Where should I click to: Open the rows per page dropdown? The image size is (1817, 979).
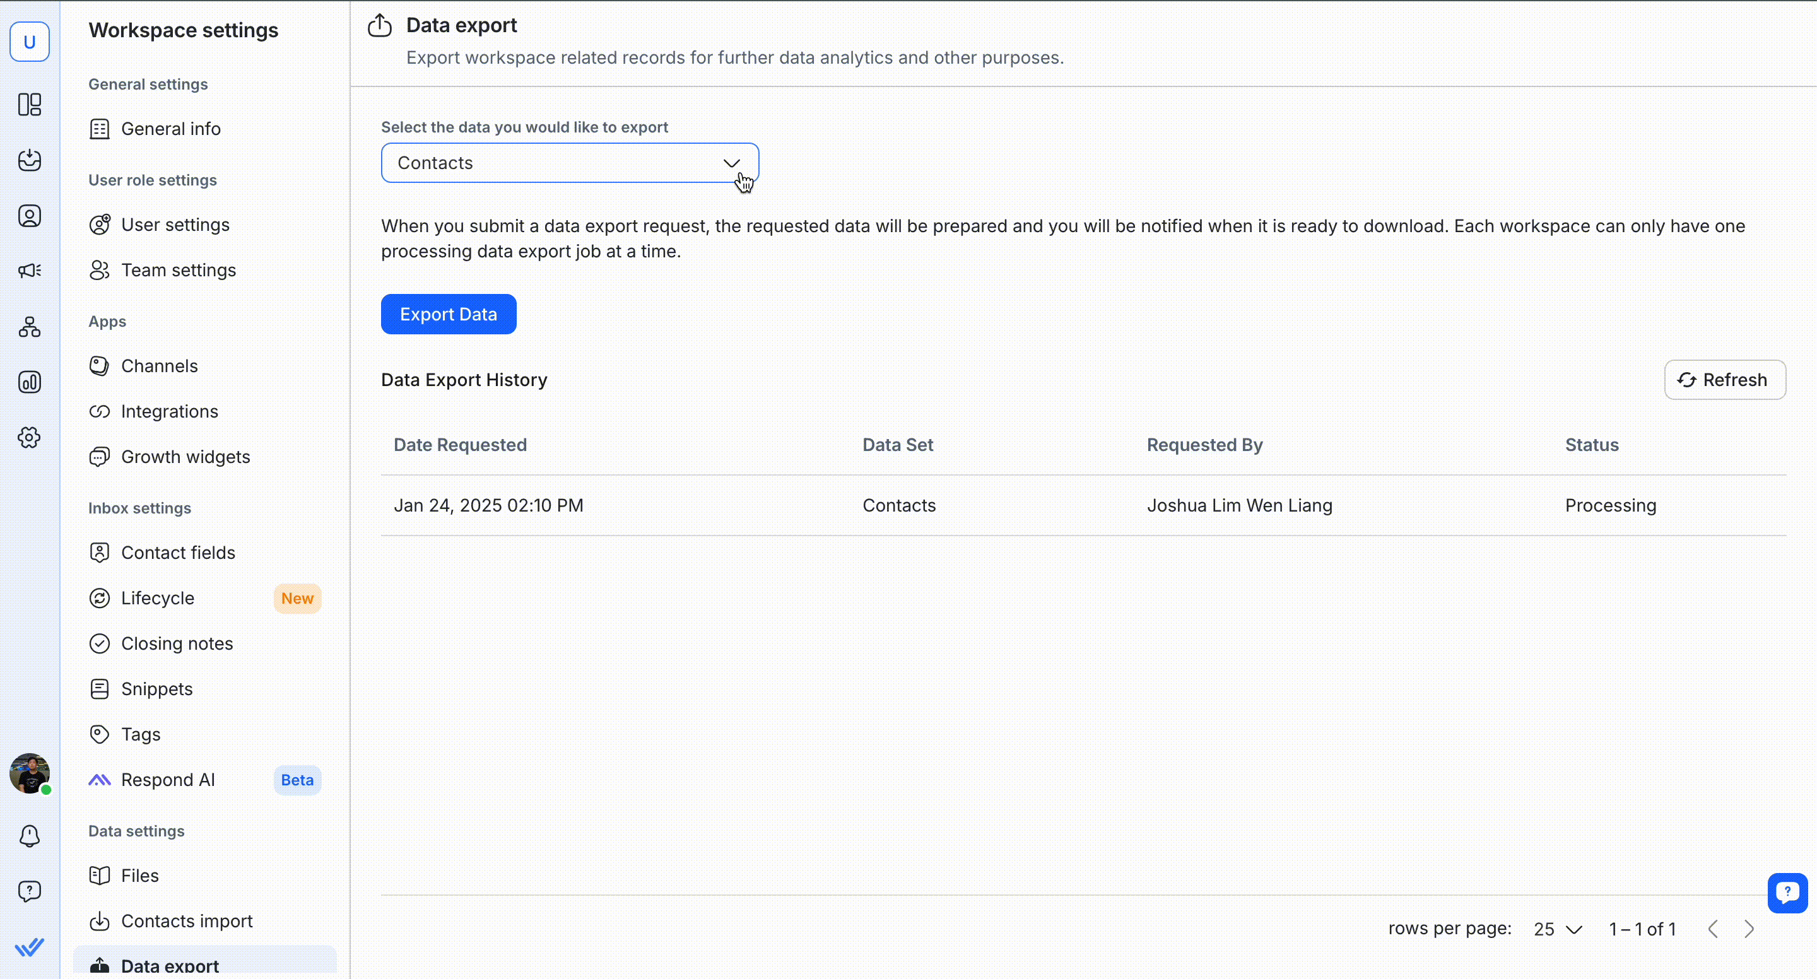[x=1558, y=929]
